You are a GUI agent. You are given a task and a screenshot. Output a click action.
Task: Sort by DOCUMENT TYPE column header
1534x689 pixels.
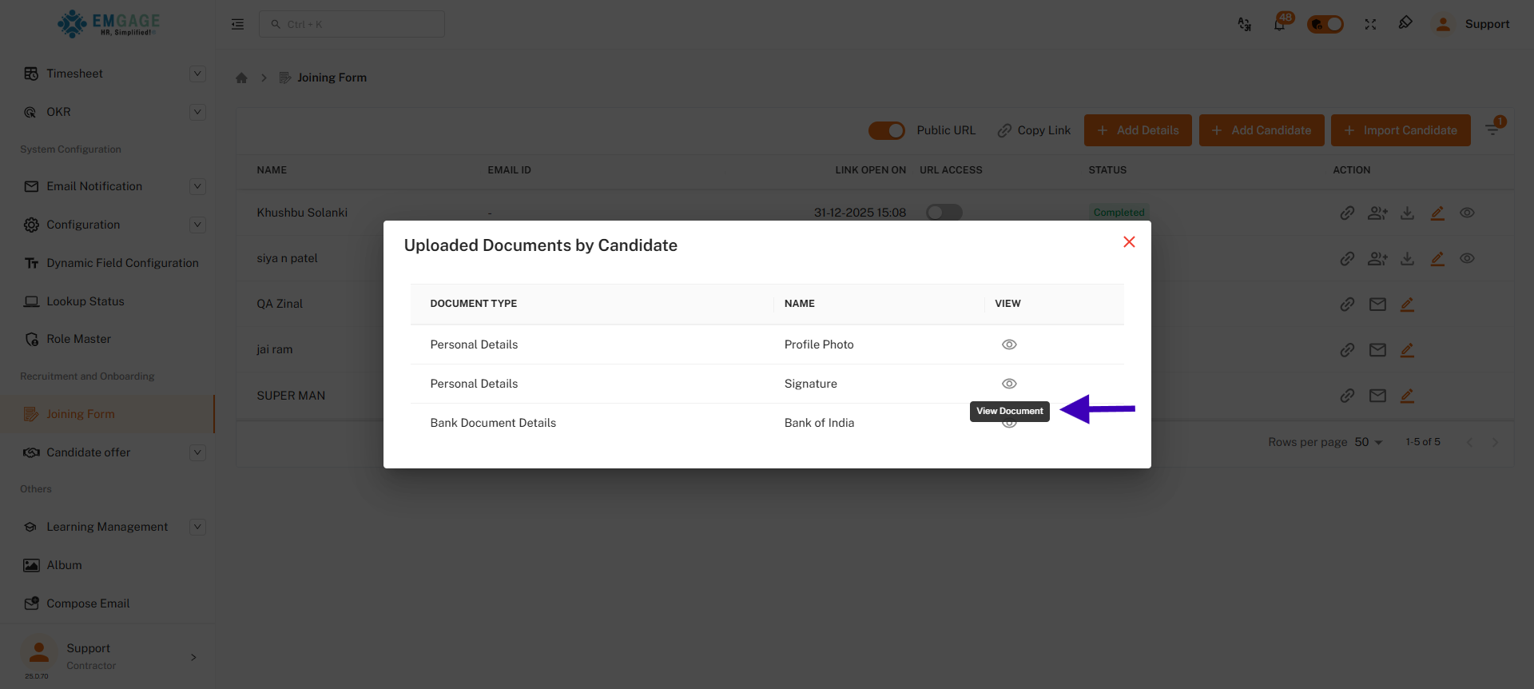tap(474, 304)
